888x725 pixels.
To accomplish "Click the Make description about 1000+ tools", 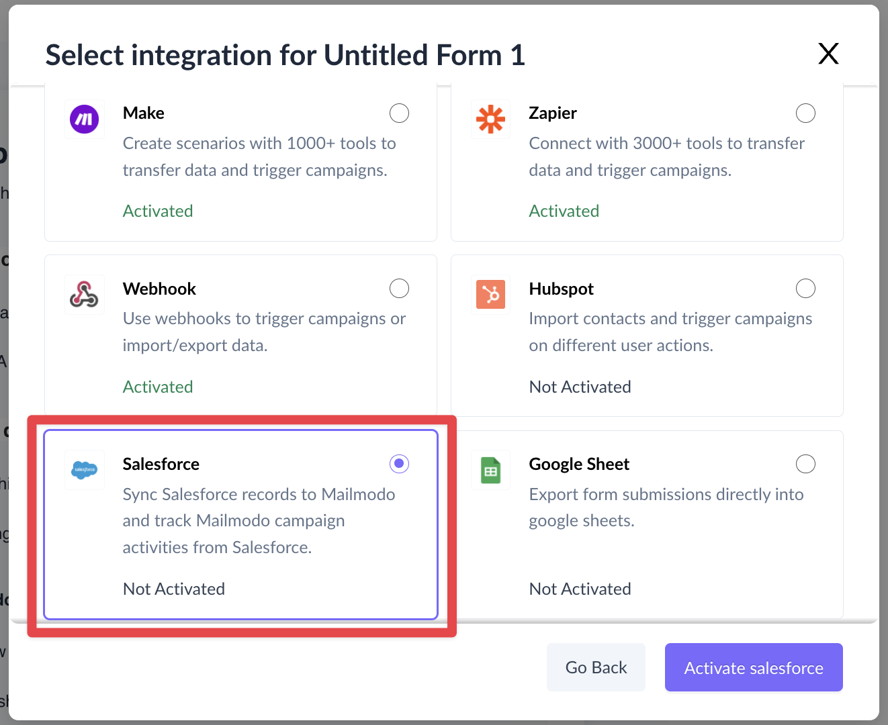I will click(259, 156).
